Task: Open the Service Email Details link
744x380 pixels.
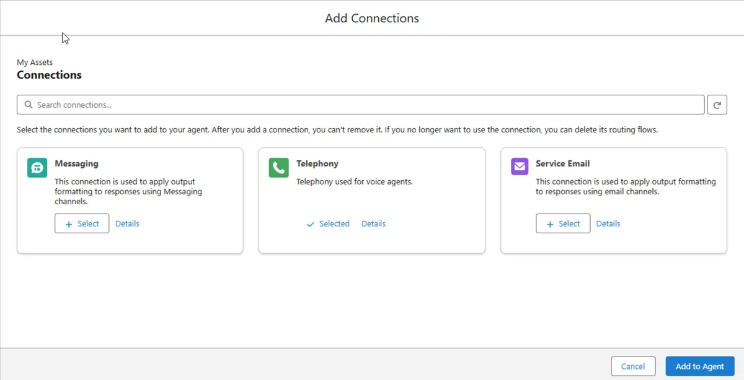Action: click(x=608, y=223)
